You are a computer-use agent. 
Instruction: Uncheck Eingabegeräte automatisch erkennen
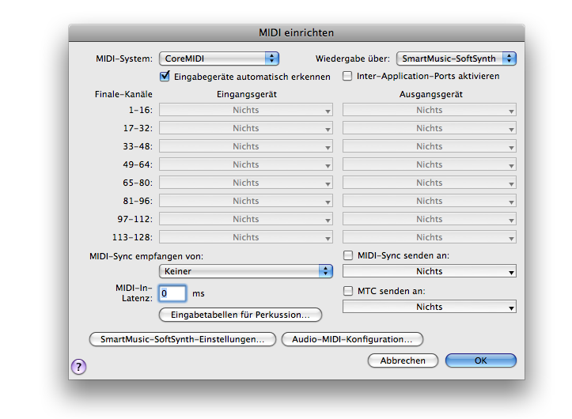(x=165, y=77)
